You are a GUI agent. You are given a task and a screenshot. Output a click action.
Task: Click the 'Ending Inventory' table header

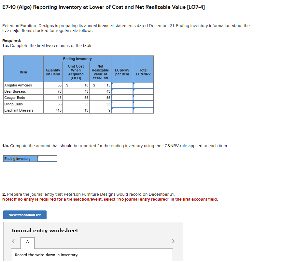click(77, 59)
